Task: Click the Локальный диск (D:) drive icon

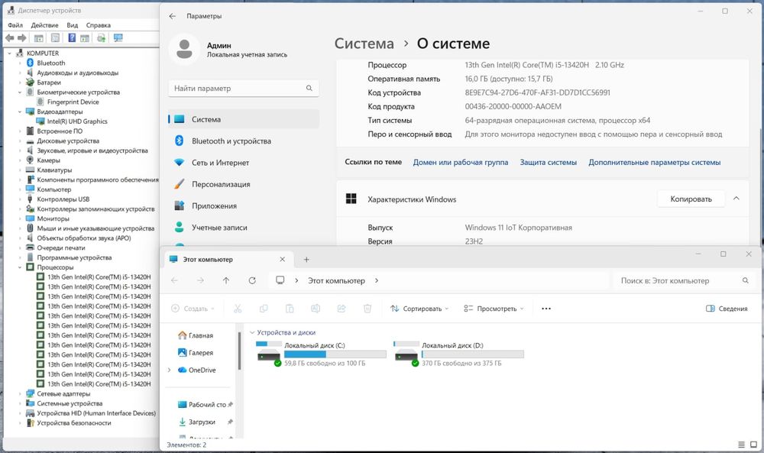Action: pos(406,354)
